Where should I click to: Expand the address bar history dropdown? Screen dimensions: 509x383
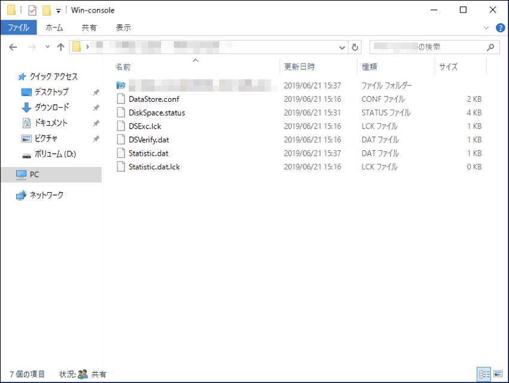342,47
